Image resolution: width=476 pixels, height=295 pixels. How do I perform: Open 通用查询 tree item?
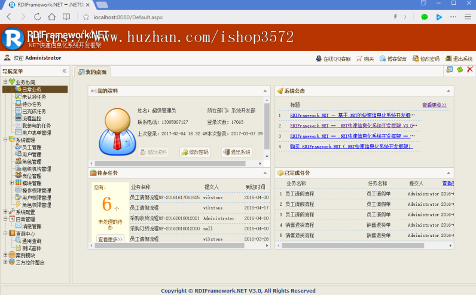32,241
